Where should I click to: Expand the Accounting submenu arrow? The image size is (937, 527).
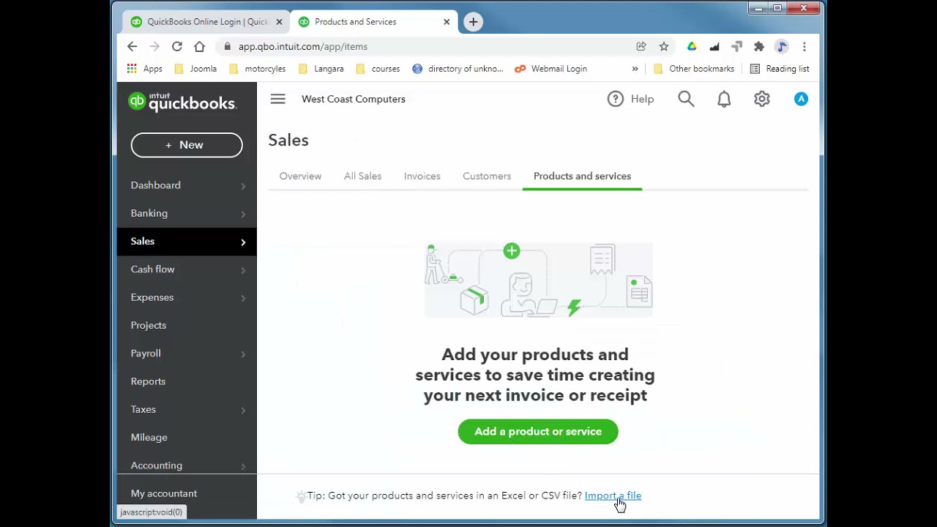[243, 466]
